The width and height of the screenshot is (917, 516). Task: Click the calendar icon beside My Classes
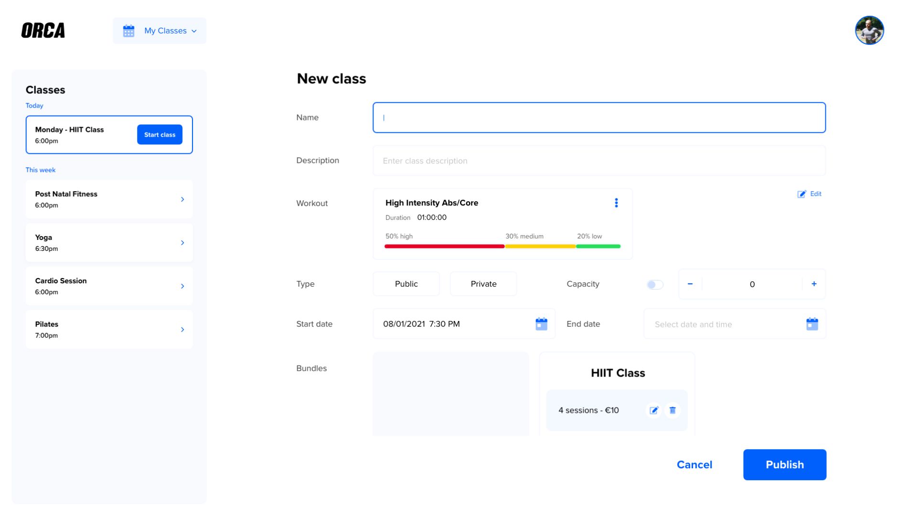pyautogui.click(x=128, y=31)
